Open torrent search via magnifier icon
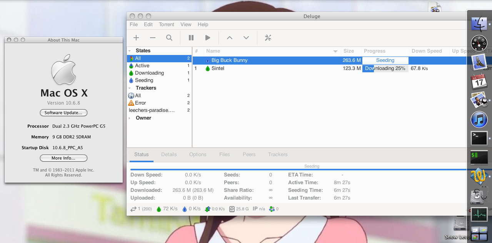492x243 pixels. point(169,38)
